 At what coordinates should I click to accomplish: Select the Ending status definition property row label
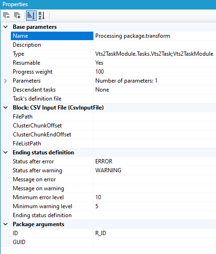pos(42,215)
